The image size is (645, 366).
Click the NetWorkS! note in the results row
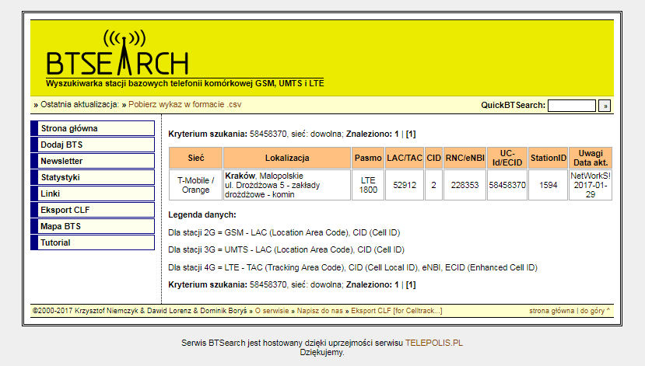[591, 176]
